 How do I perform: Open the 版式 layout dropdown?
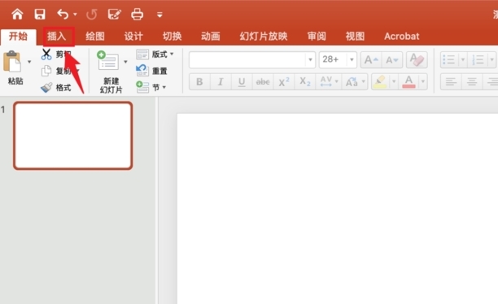click(155, 54)
